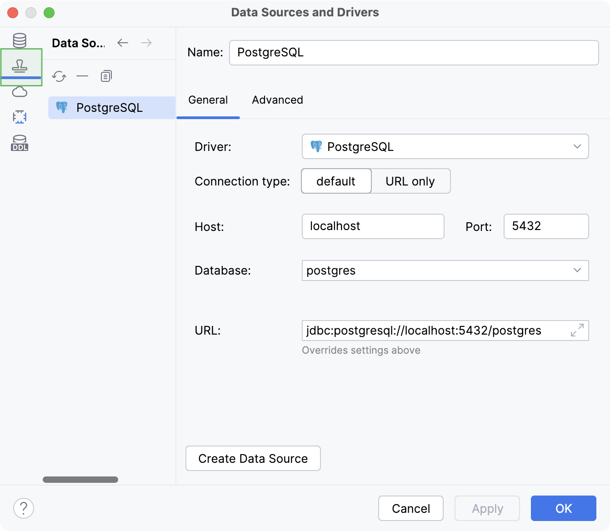
Task: Remove the selected data source with minus icon
Action: click(82, 76)
